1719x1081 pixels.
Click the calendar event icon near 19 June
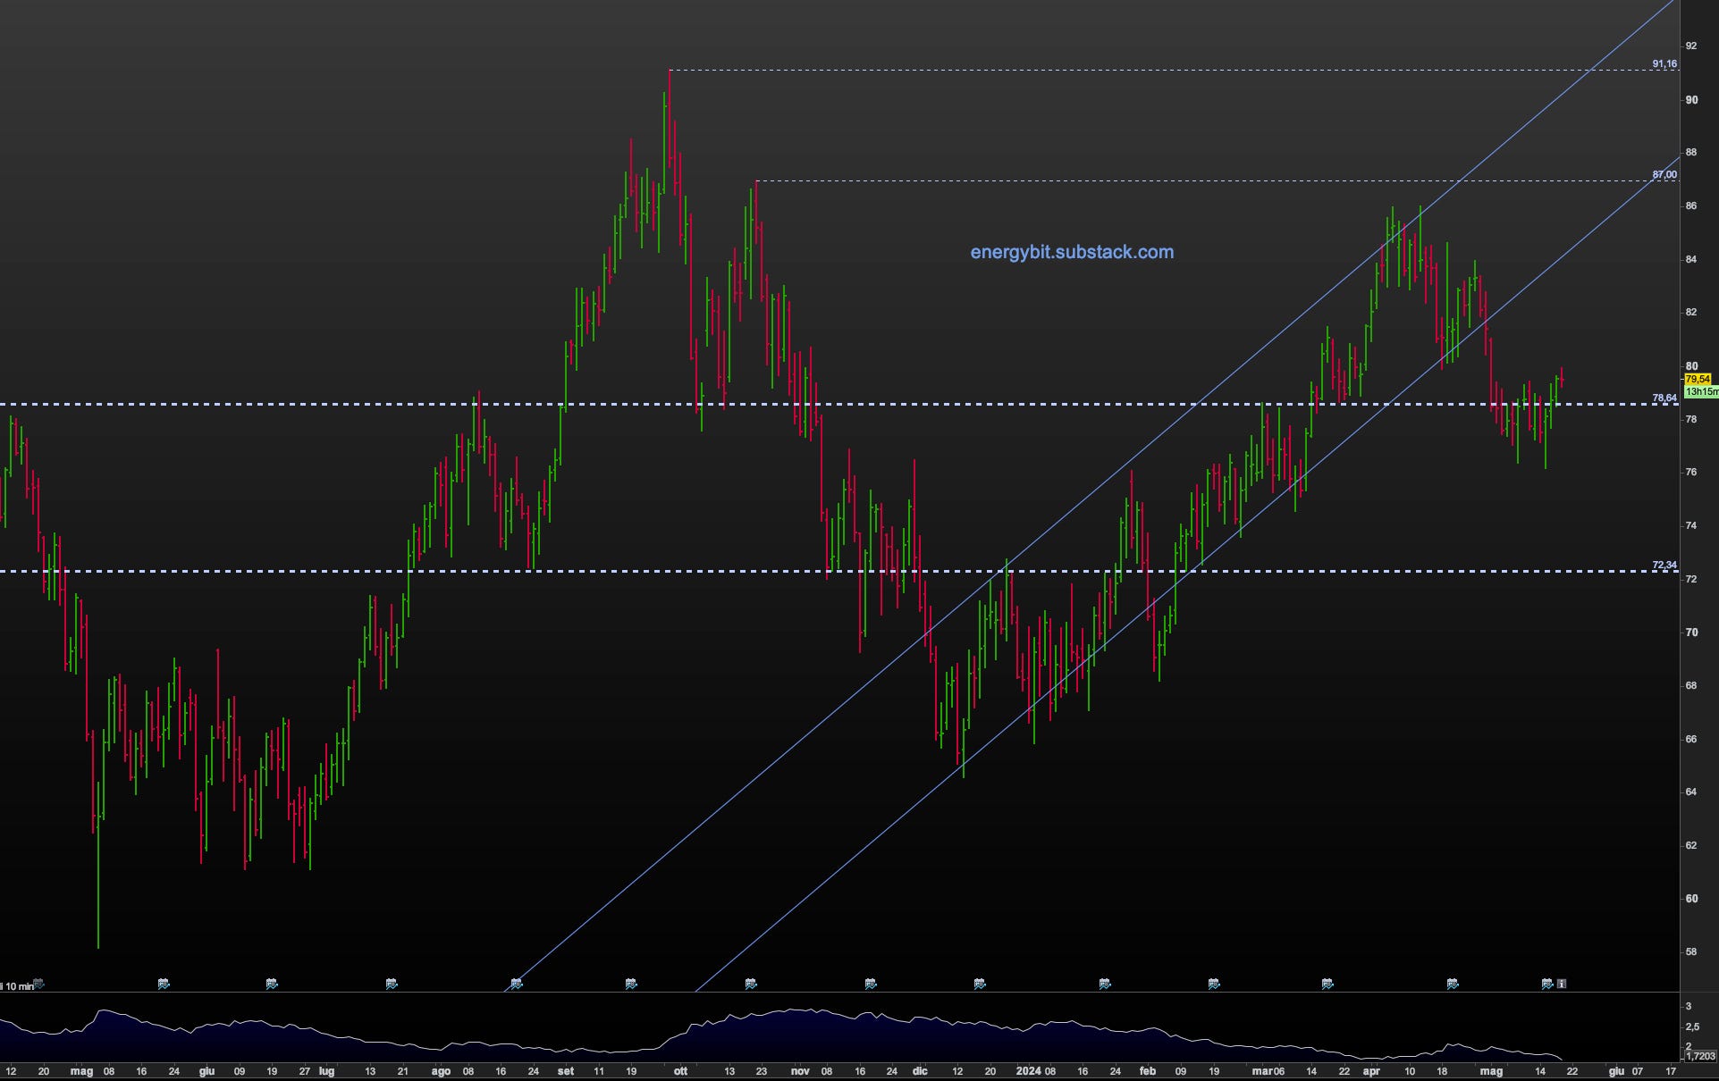click(272, 984)
